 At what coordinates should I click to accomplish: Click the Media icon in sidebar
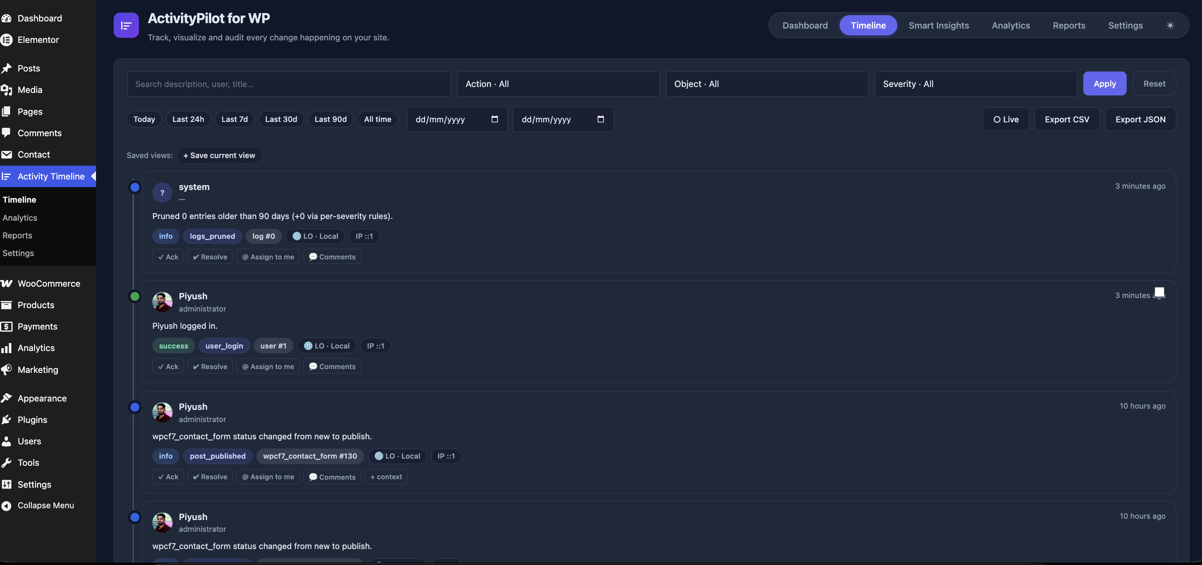point(6,90)
